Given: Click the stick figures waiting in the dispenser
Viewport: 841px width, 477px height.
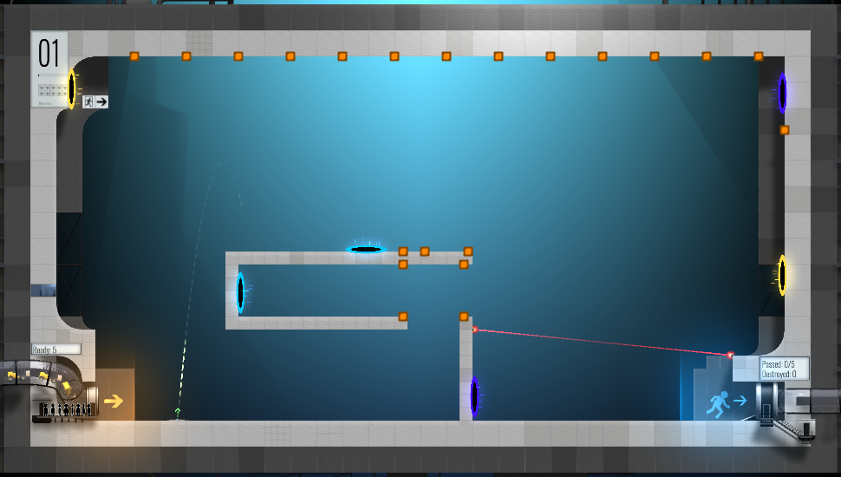Looking at the screenshot, I should click(67, 410).
